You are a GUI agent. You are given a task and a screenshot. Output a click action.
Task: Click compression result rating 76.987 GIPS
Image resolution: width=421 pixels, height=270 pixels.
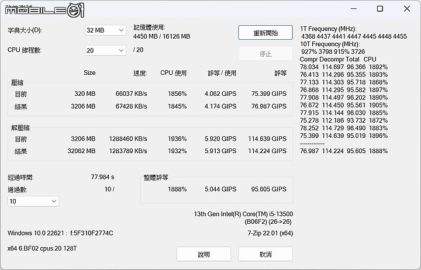(269, 106)
